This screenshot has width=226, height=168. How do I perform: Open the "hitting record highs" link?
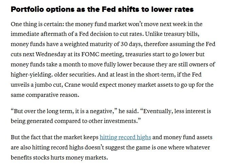pos(125,138)
